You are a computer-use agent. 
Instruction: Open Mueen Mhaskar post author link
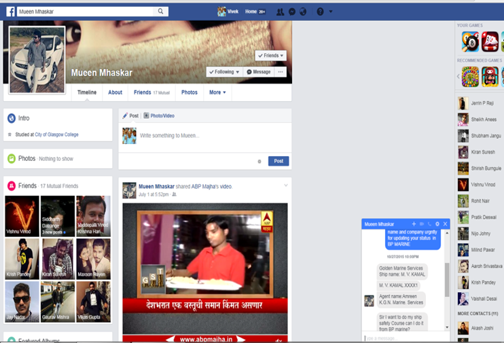pos(156,187)
